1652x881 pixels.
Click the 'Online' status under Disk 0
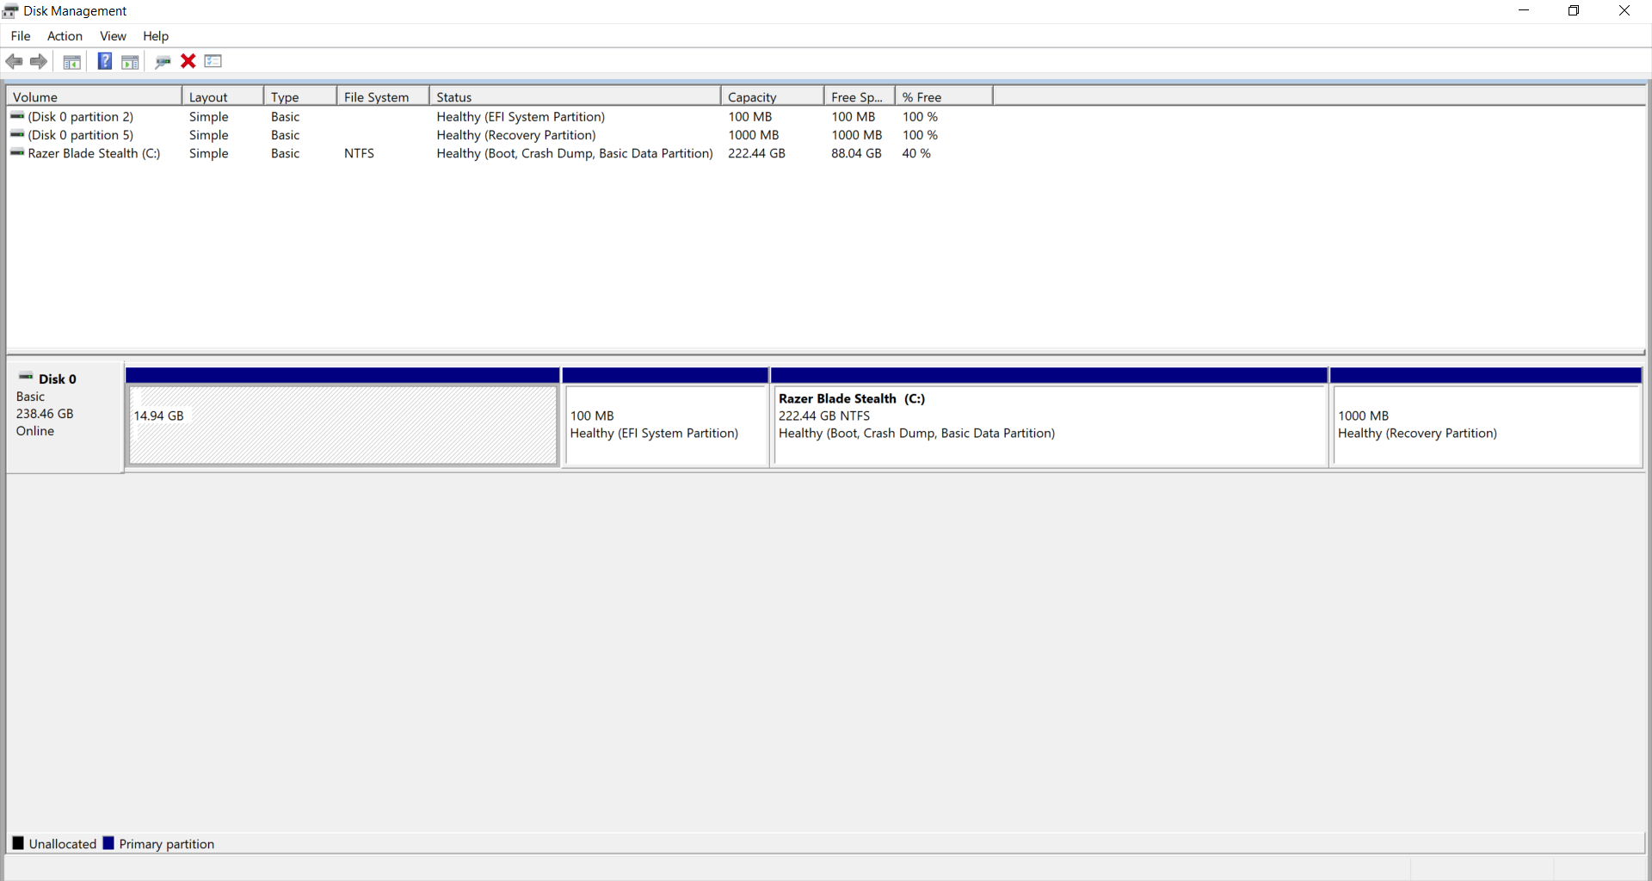35,431
